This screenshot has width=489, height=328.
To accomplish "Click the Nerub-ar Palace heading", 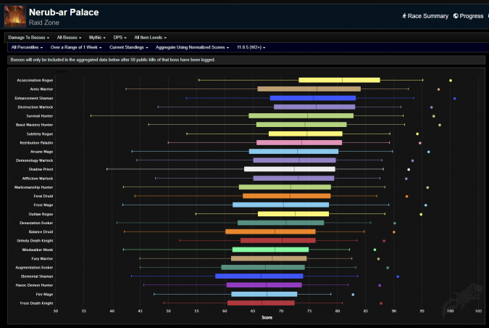I will (x=64, y=12).
